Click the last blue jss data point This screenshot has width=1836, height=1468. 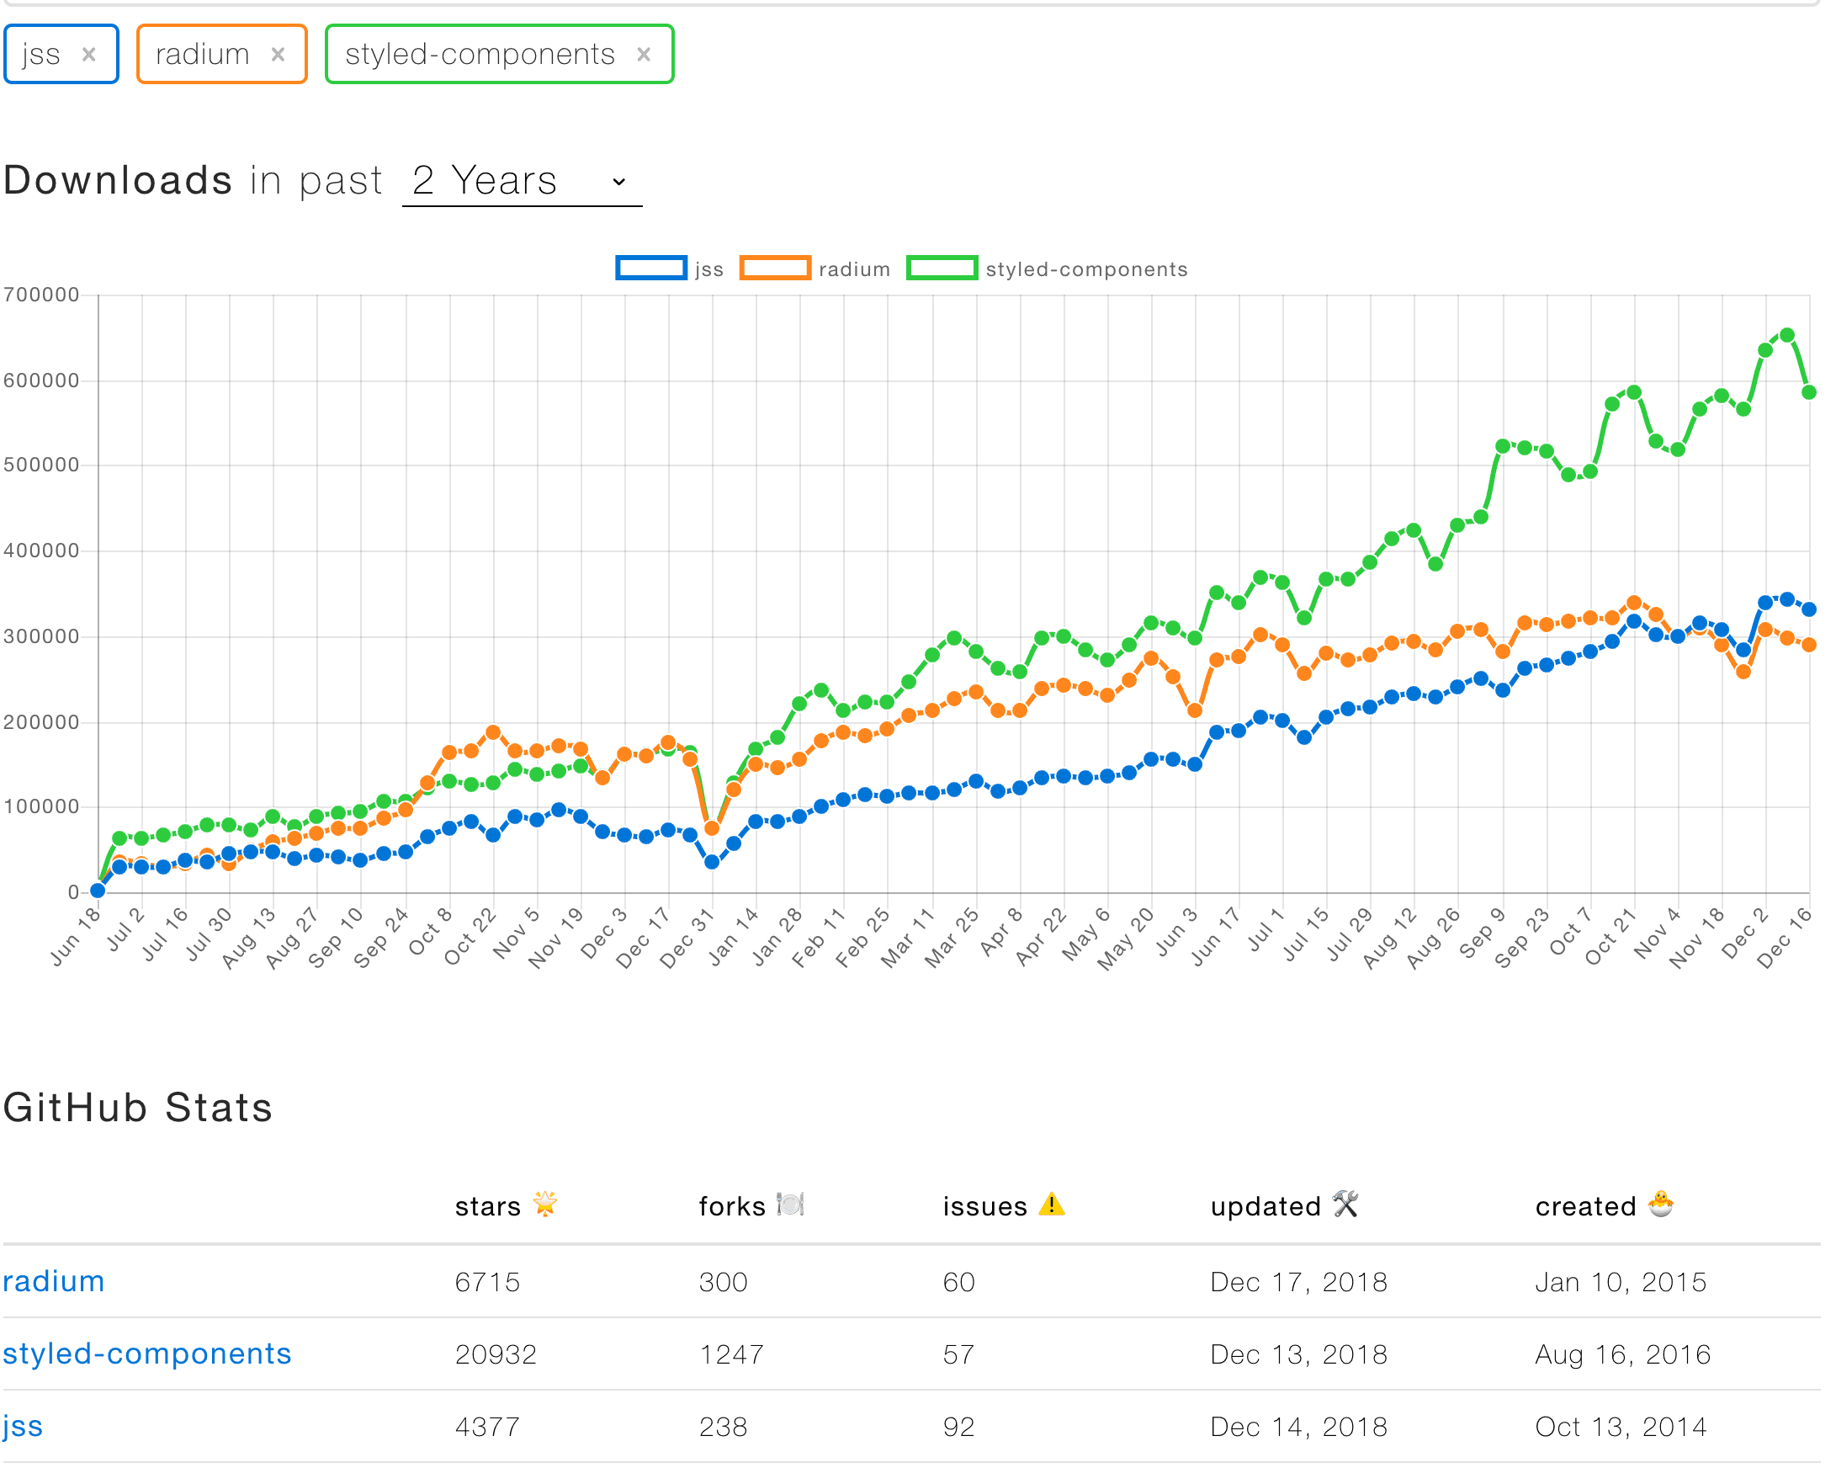1809,609
